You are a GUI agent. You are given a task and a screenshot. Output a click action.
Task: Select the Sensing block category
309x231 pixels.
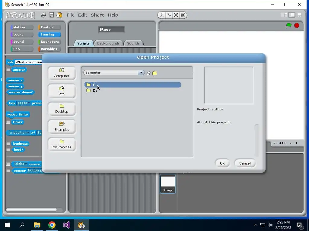point(49,35)
